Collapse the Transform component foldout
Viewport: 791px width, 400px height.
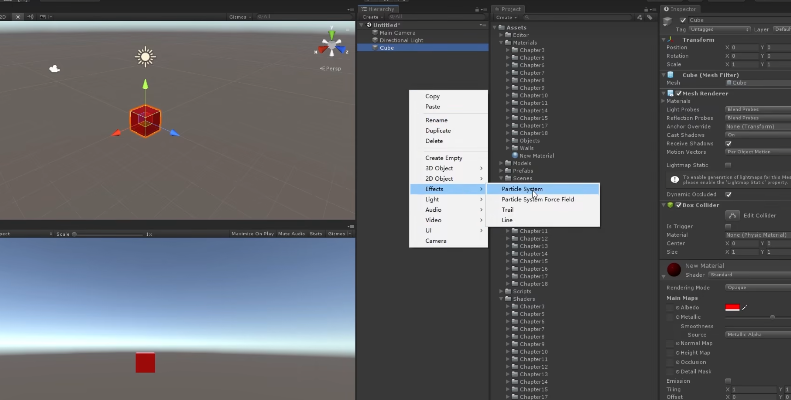click(664, 40)
